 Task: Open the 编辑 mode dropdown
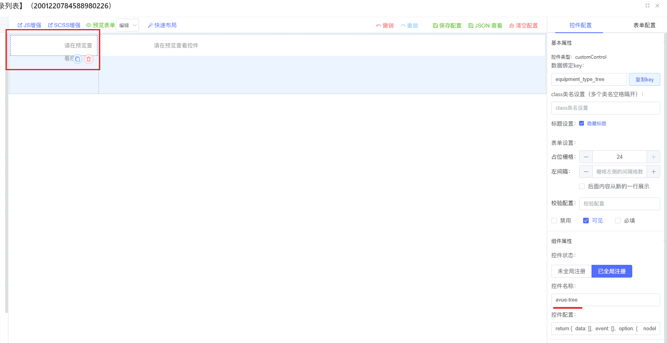pyautogui.click(x=127, y=25)
